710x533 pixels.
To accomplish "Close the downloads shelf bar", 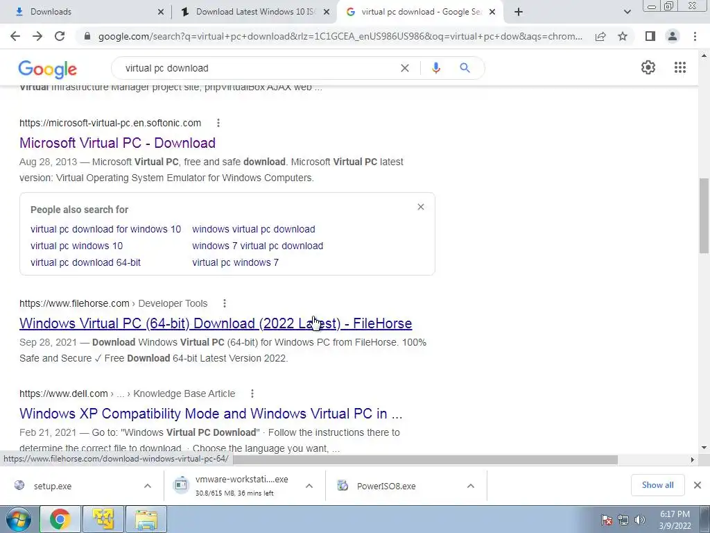I will [698, 485].
